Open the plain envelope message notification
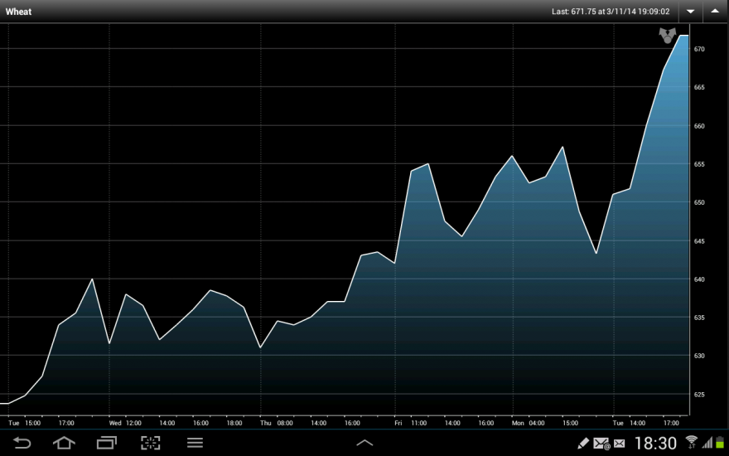729x456 pixels. [x=620, y=444]
